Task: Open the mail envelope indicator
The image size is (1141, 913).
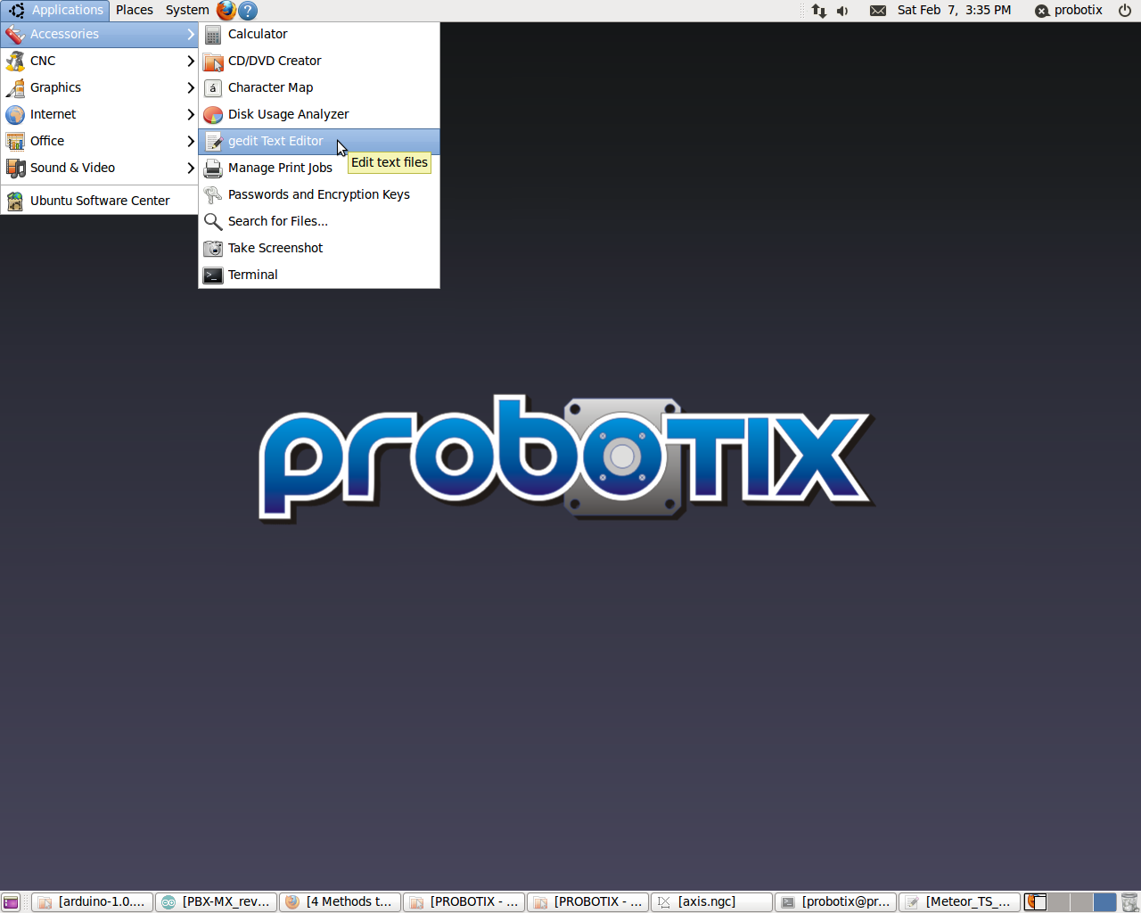Action: tap(878, 11)
